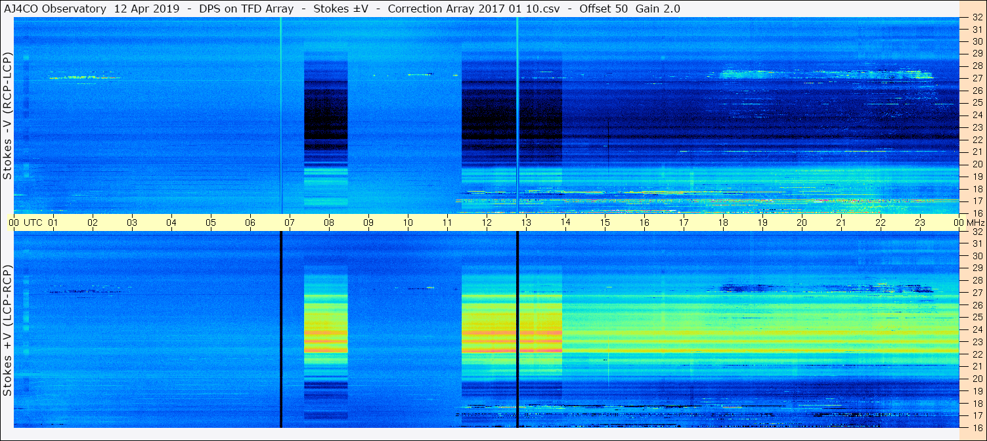Viewport: 987px width, 441px height.
Task: Click the 23 UTC time axis label
Action: coord(920,222)
